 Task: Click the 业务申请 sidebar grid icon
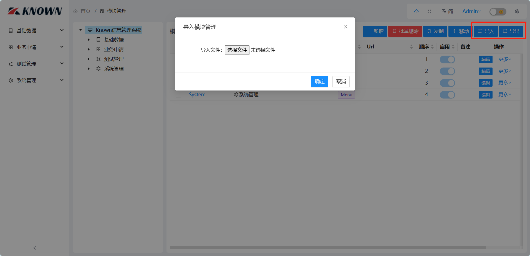11,47
